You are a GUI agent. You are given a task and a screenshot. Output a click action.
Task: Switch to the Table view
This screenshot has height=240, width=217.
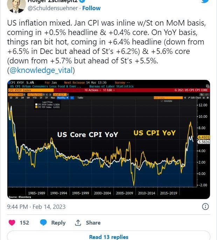[x=80, y=97]
